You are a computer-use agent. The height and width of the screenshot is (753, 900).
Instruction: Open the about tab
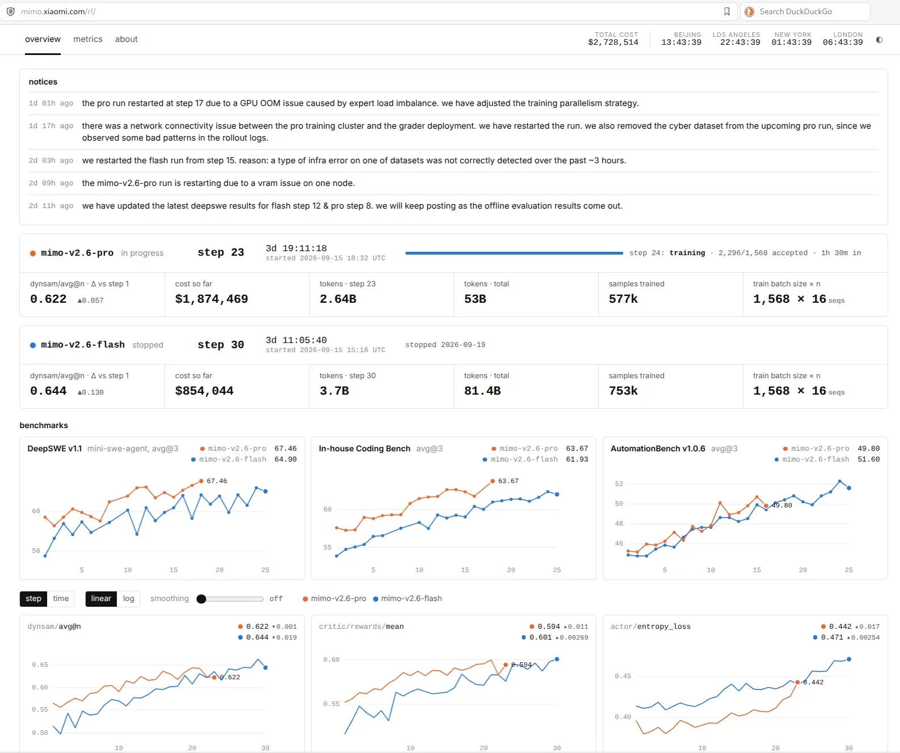(126, 39)
